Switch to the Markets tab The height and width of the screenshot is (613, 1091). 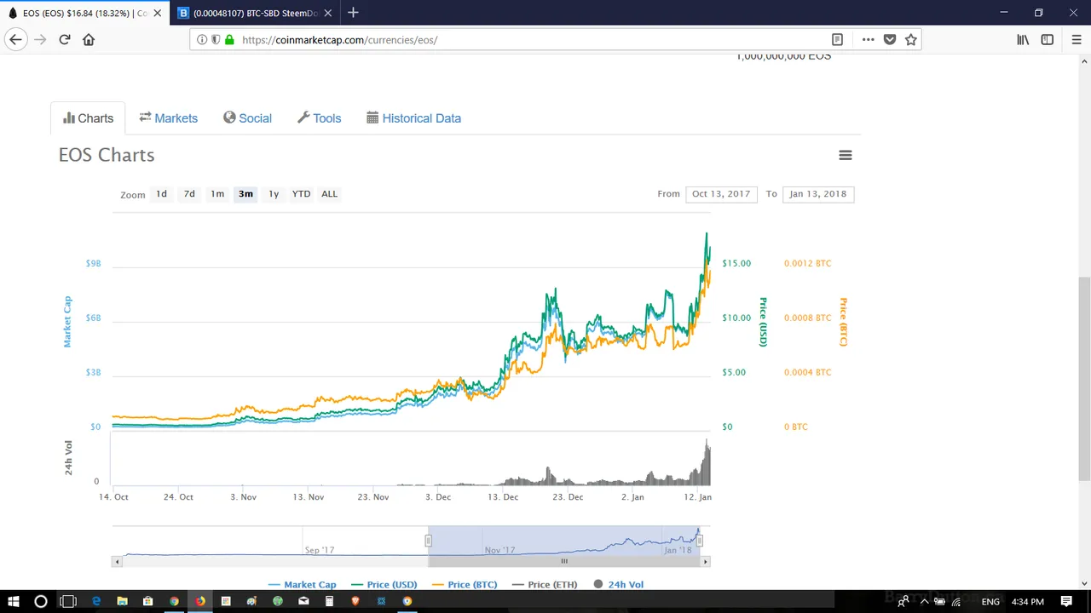coord(169,118)
